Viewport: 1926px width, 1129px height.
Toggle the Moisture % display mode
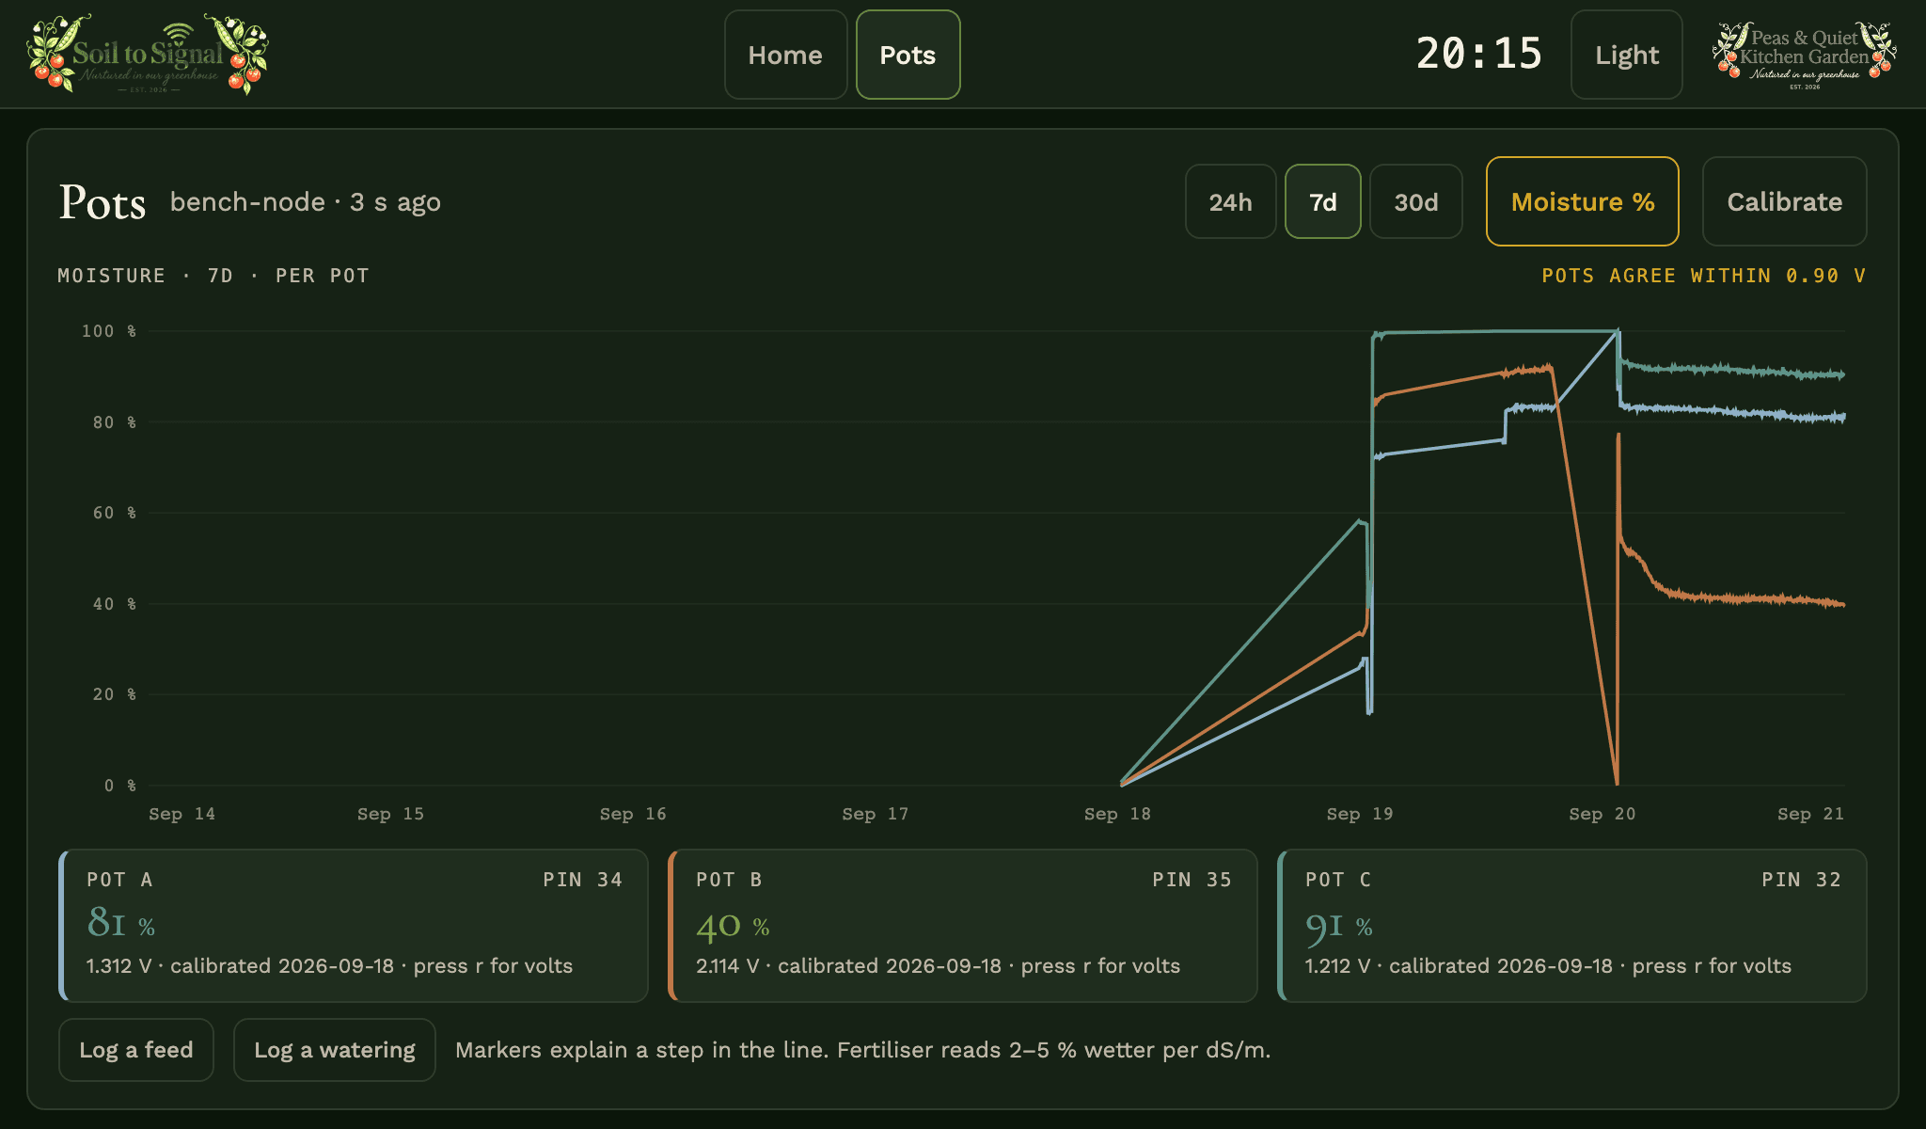point(1582,201)
